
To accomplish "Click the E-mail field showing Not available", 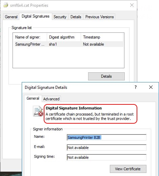I will click(x=106, y=148).
